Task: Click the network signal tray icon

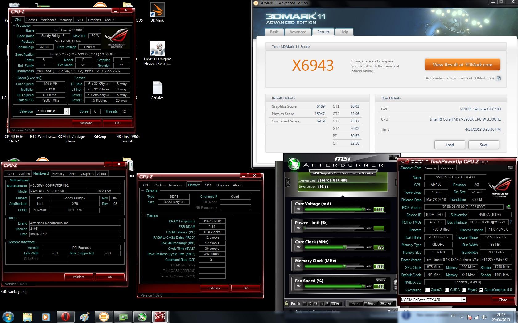Action: pos(476,317)
